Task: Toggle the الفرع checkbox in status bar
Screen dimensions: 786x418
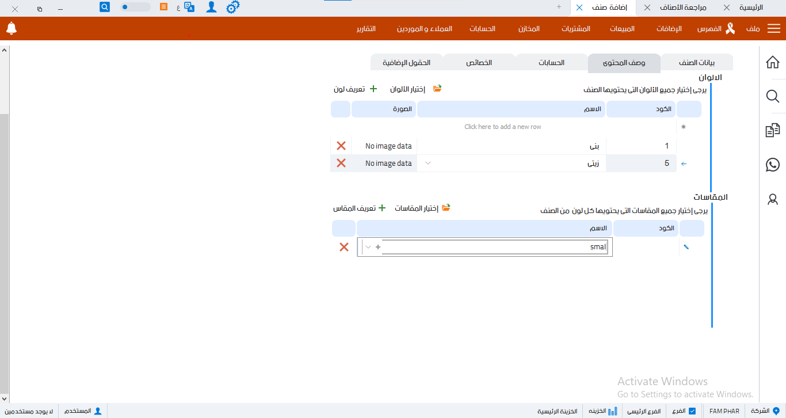Action: (x=692, y=411)
